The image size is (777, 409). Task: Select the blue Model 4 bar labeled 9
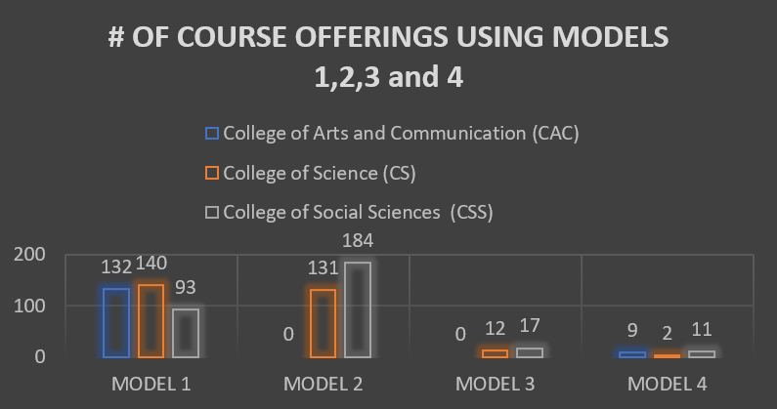click(632, 354)
